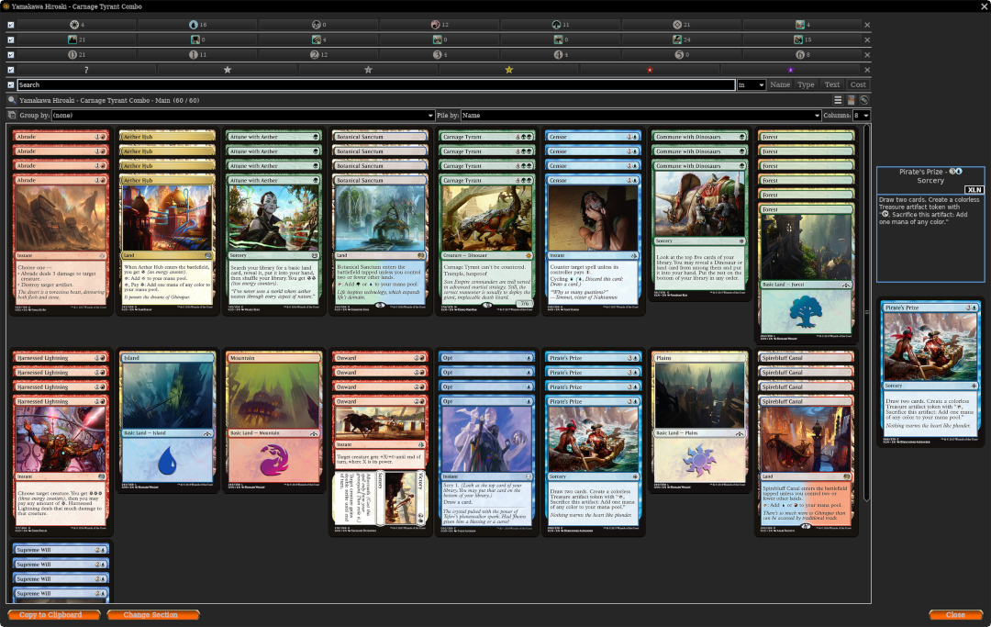Click in the Search text field

(376, 84)
